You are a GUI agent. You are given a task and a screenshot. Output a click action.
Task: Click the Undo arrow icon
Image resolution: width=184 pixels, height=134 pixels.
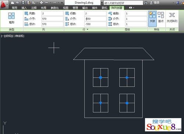pyautogui.click(x=47, y=3)
